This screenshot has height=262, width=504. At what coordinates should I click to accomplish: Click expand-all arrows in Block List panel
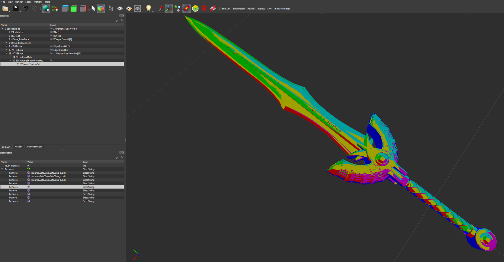[117, 21]
